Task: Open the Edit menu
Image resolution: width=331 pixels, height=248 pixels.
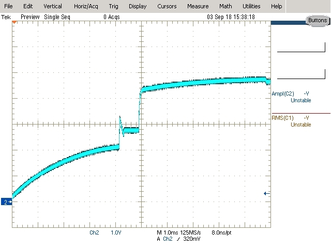Action: coord(28,6)
